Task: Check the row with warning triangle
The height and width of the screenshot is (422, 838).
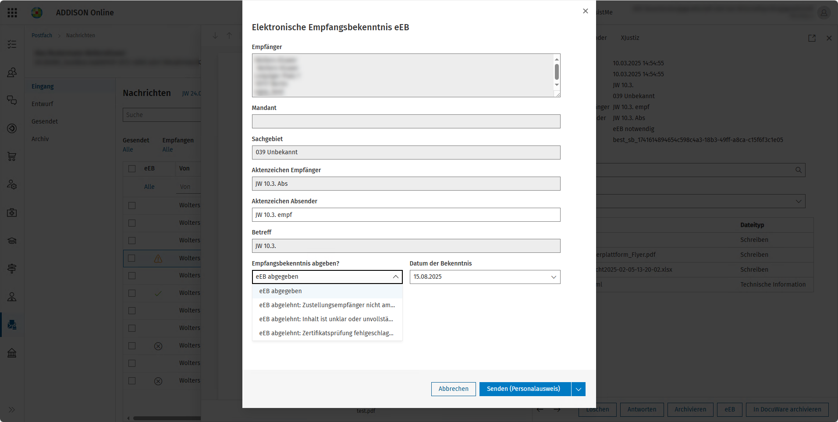Action: (131, 258)
